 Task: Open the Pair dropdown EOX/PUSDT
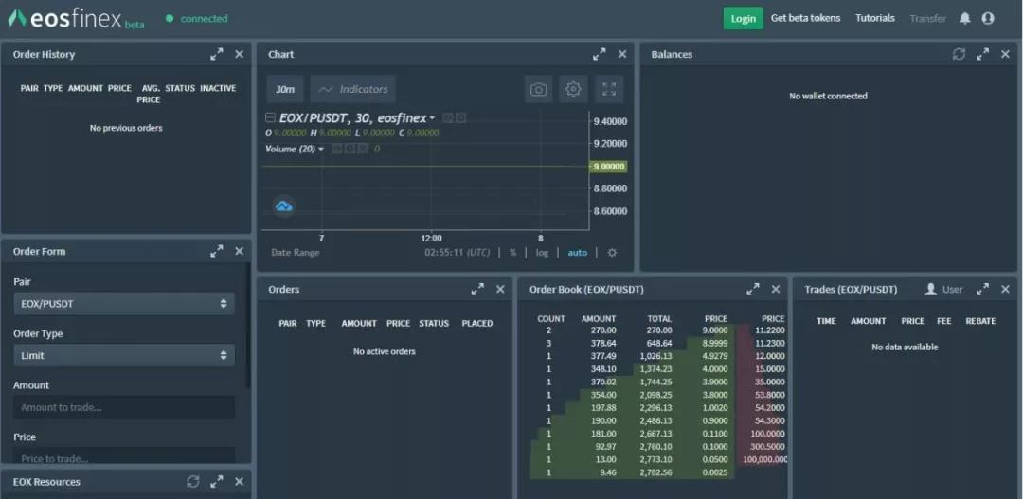pos(124,303)
